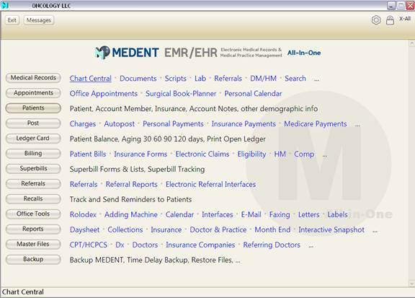Viewport: 415px width, 298px height.
Task: Open the HM billing link
Action: (280, 154)
